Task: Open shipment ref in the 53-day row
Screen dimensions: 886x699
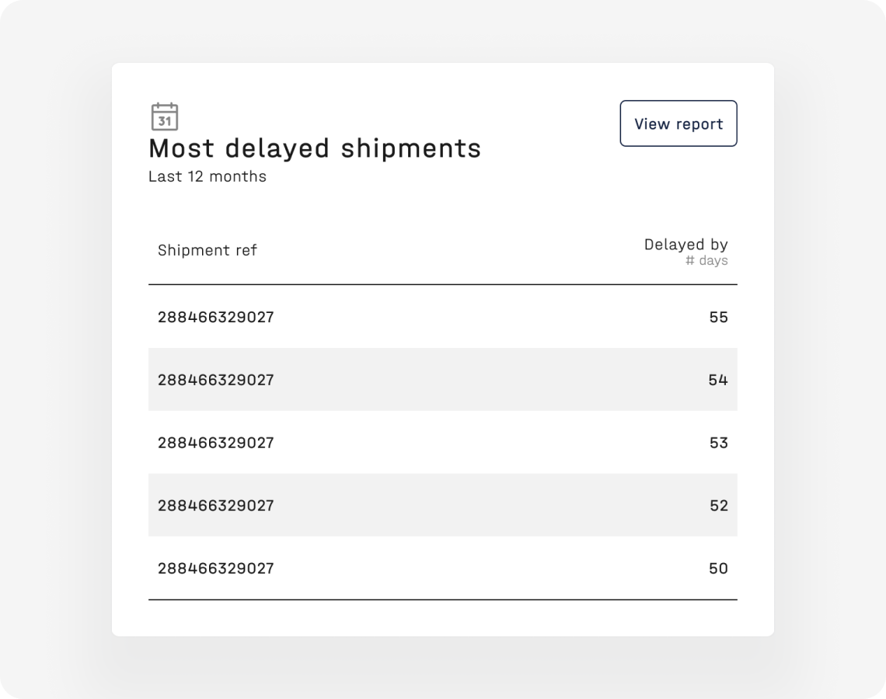Action: tap(216, 442)
